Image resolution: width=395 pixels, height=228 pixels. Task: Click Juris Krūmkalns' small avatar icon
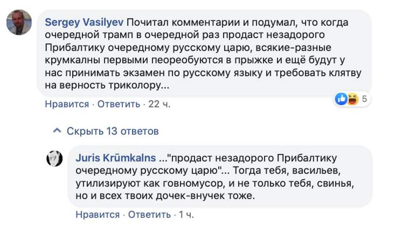click(55, 159)
